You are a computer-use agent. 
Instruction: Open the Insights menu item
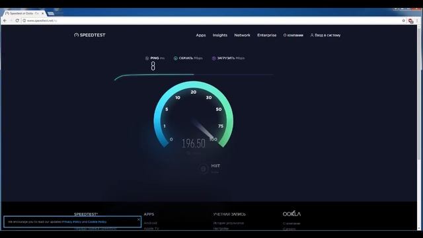point(220,35)
